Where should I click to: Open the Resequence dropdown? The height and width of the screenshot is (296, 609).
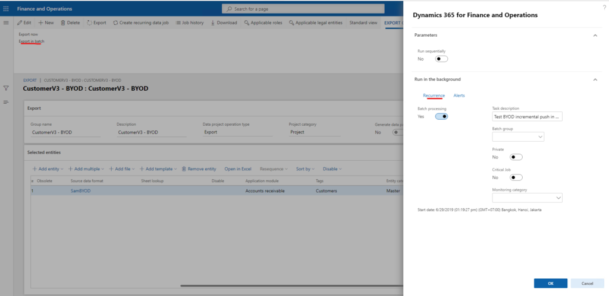coord(274,169)
